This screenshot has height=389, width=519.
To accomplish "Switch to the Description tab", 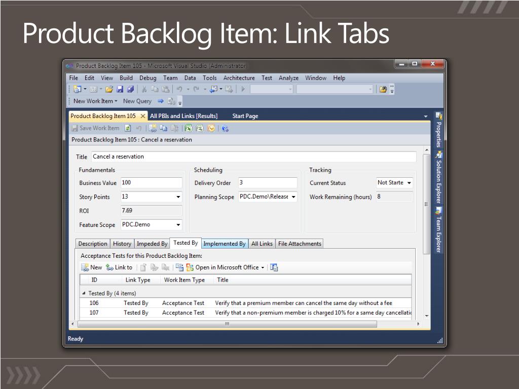I will pyautogui.click(x=93, y=244).
